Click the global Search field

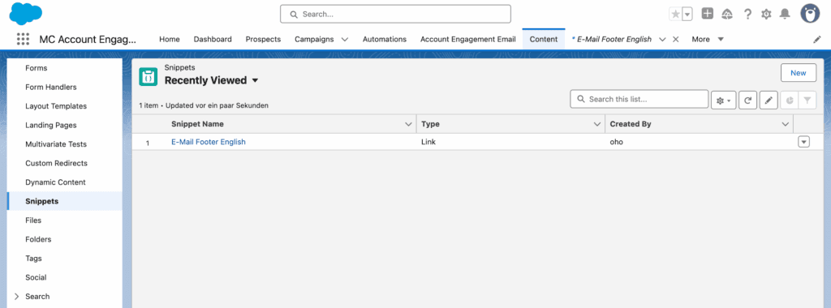(x=395, y=15)
